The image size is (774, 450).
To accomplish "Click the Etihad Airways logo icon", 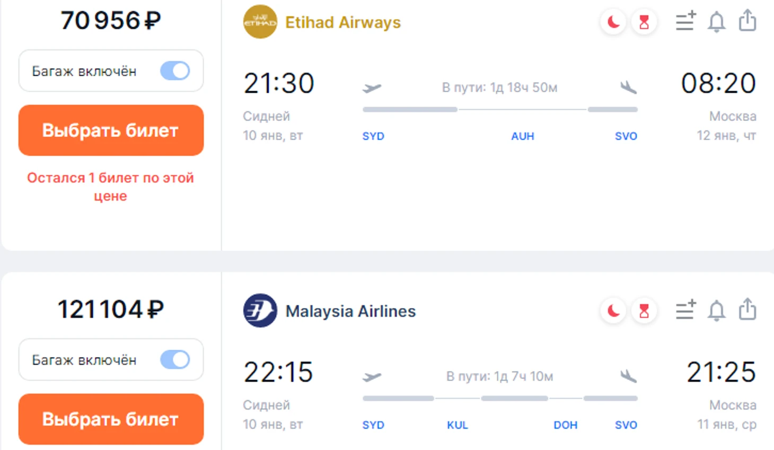I will click(x=260, y=22).
